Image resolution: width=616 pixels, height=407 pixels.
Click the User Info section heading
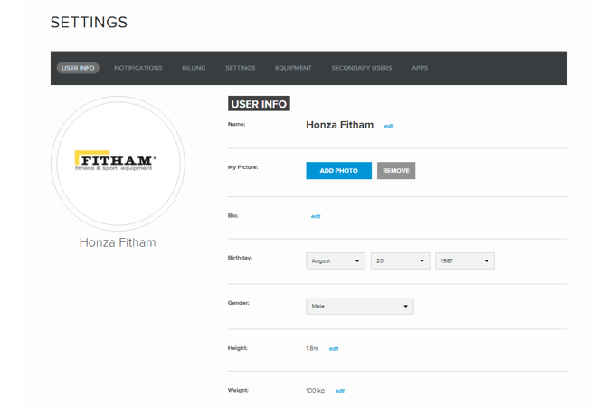pos(259,104)
